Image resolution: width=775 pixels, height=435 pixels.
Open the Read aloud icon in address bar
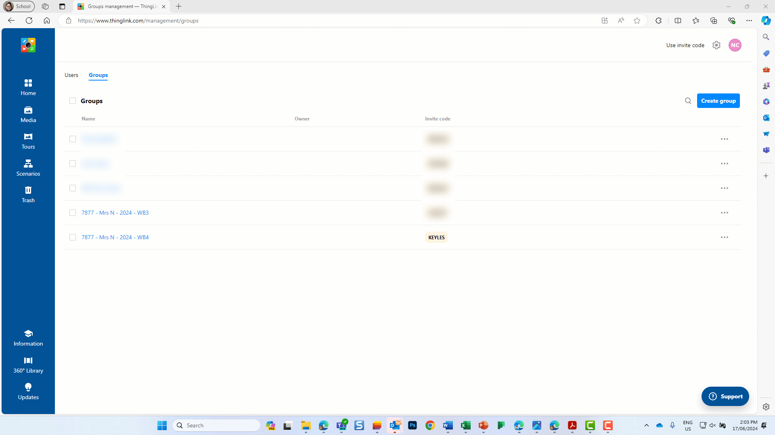(x=621, y=21)
